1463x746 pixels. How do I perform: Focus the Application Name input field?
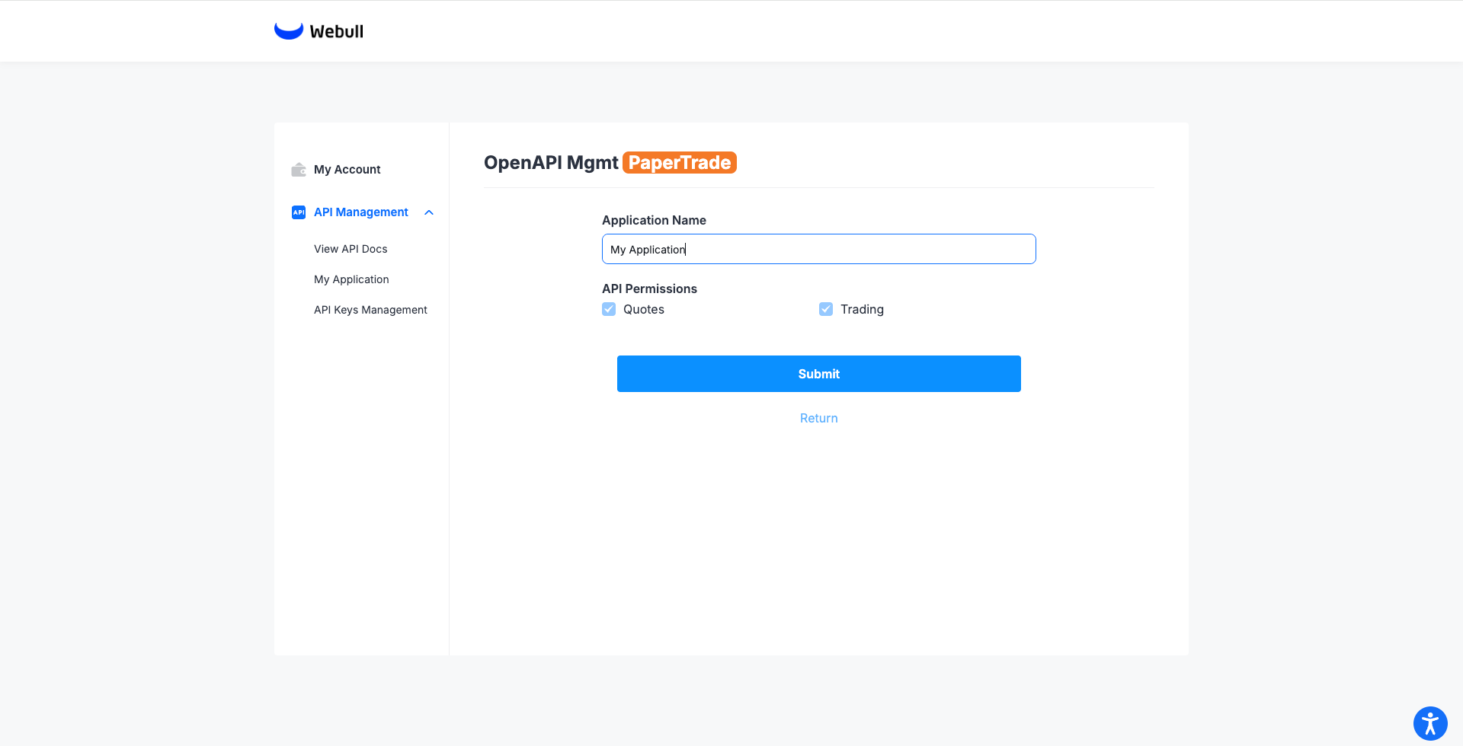819,249
